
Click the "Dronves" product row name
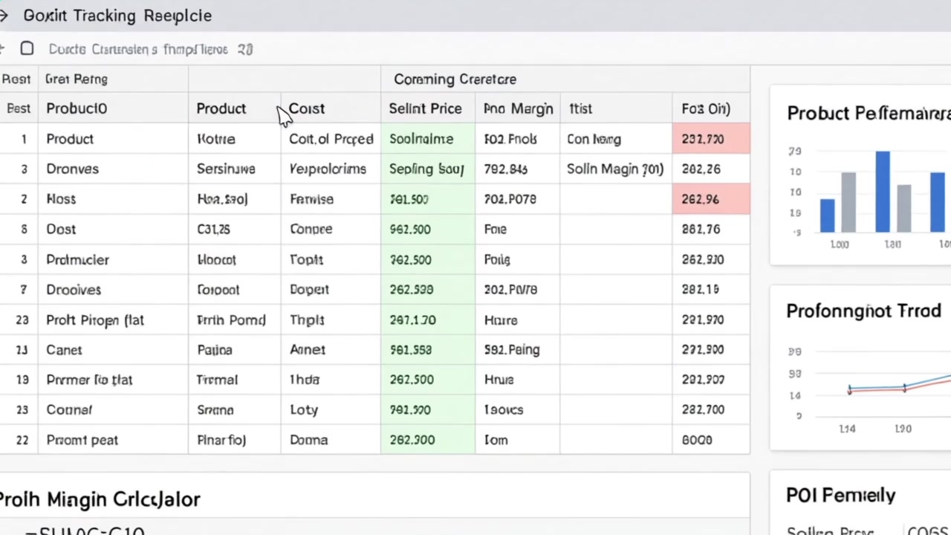point(72,169)
